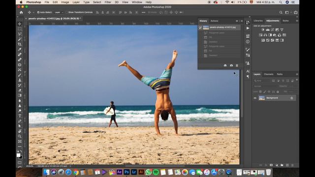This screenshot has width=315, height=177.
Task: Turn layer filtering on or off
Action: tap(297, 80)
